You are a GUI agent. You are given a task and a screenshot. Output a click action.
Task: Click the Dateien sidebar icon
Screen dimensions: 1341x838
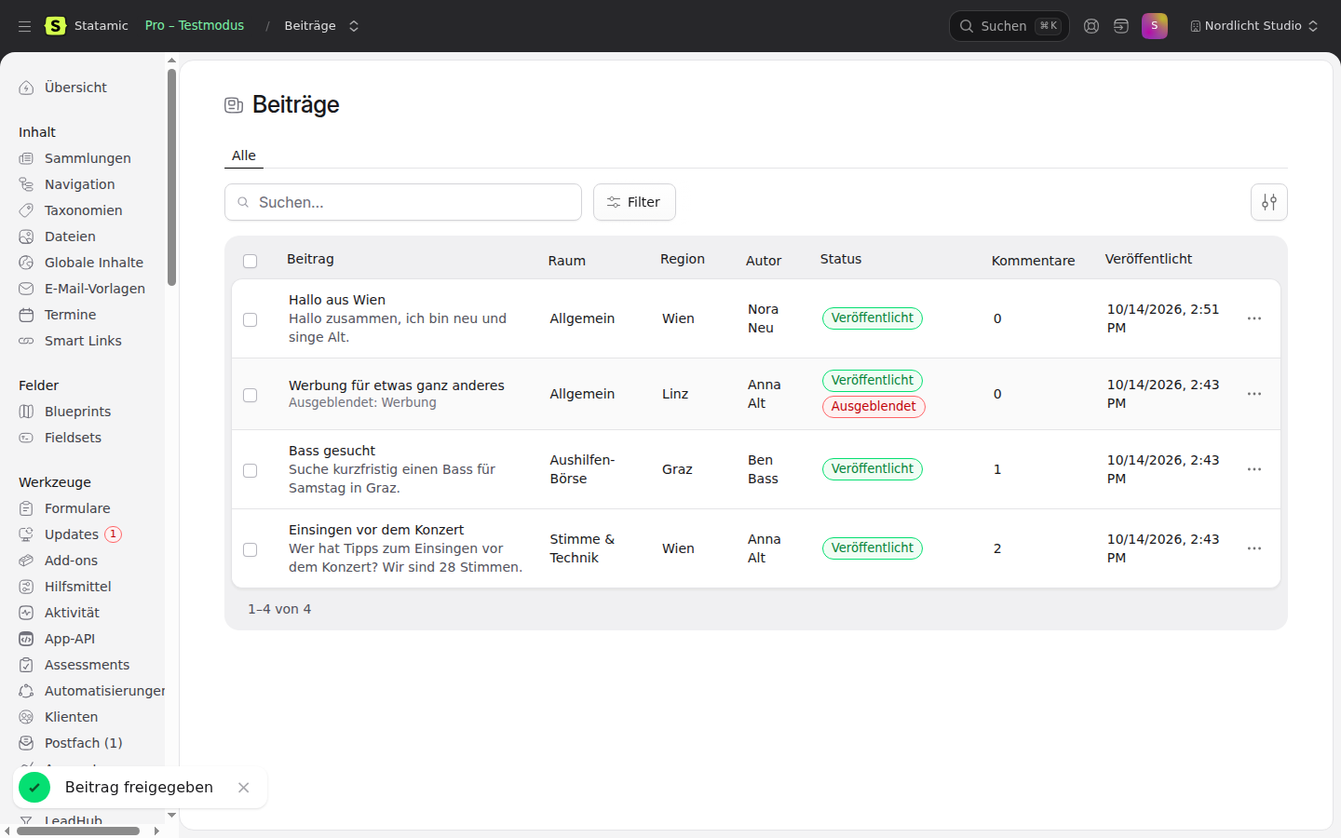[x=26, y=237]
